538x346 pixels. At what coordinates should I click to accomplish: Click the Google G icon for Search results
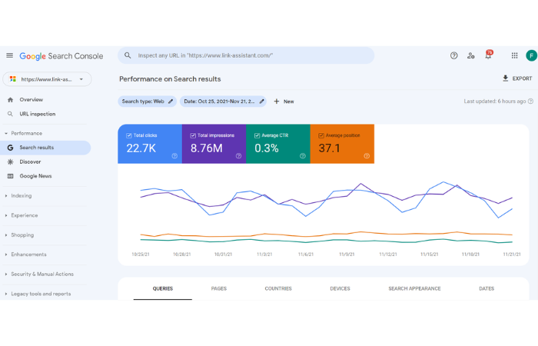click(10, 148)
